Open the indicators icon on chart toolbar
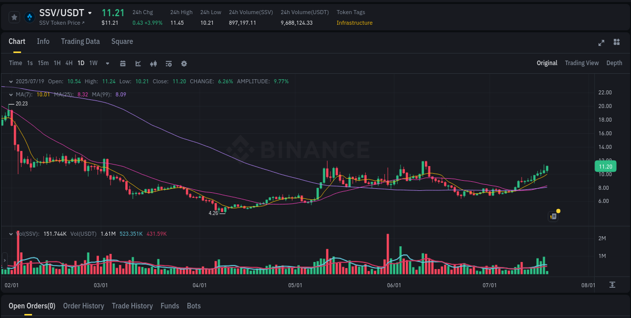 point(153,64)
